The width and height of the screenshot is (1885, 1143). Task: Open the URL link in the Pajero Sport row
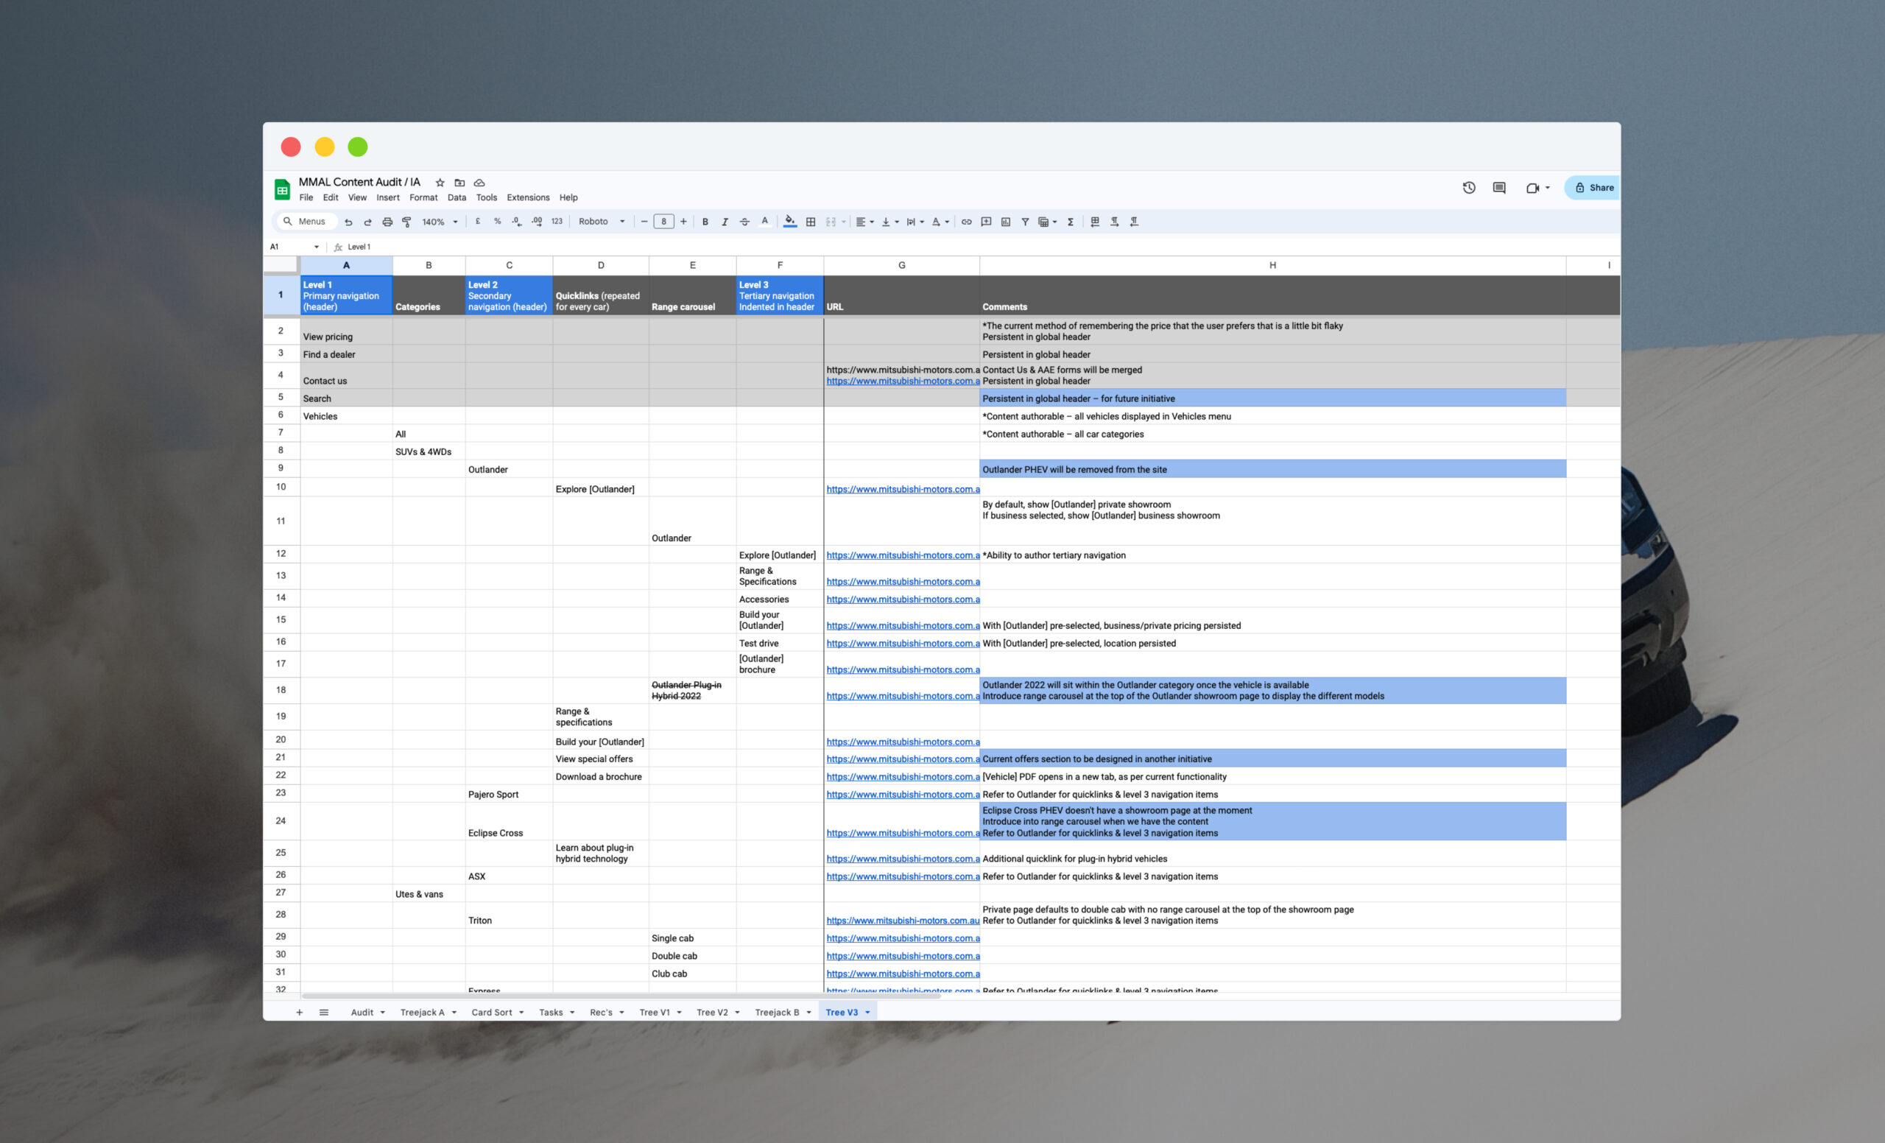[903, 794]
